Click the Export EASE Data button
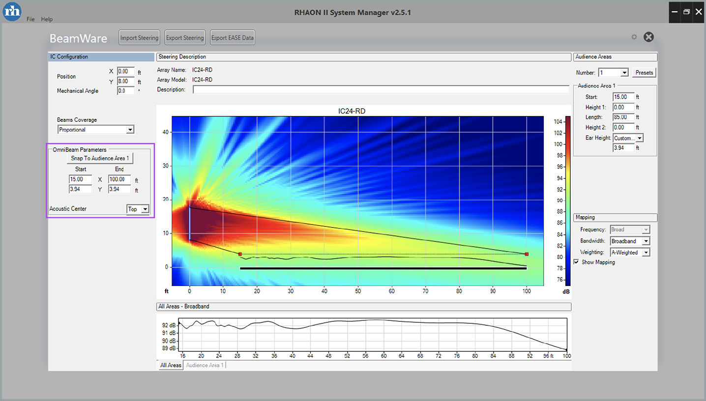706x401 pixels. click(233, 38)
